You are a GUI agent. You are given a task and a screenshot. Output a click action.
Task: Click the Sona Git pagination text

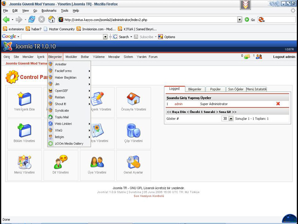(x=225, y=112)
